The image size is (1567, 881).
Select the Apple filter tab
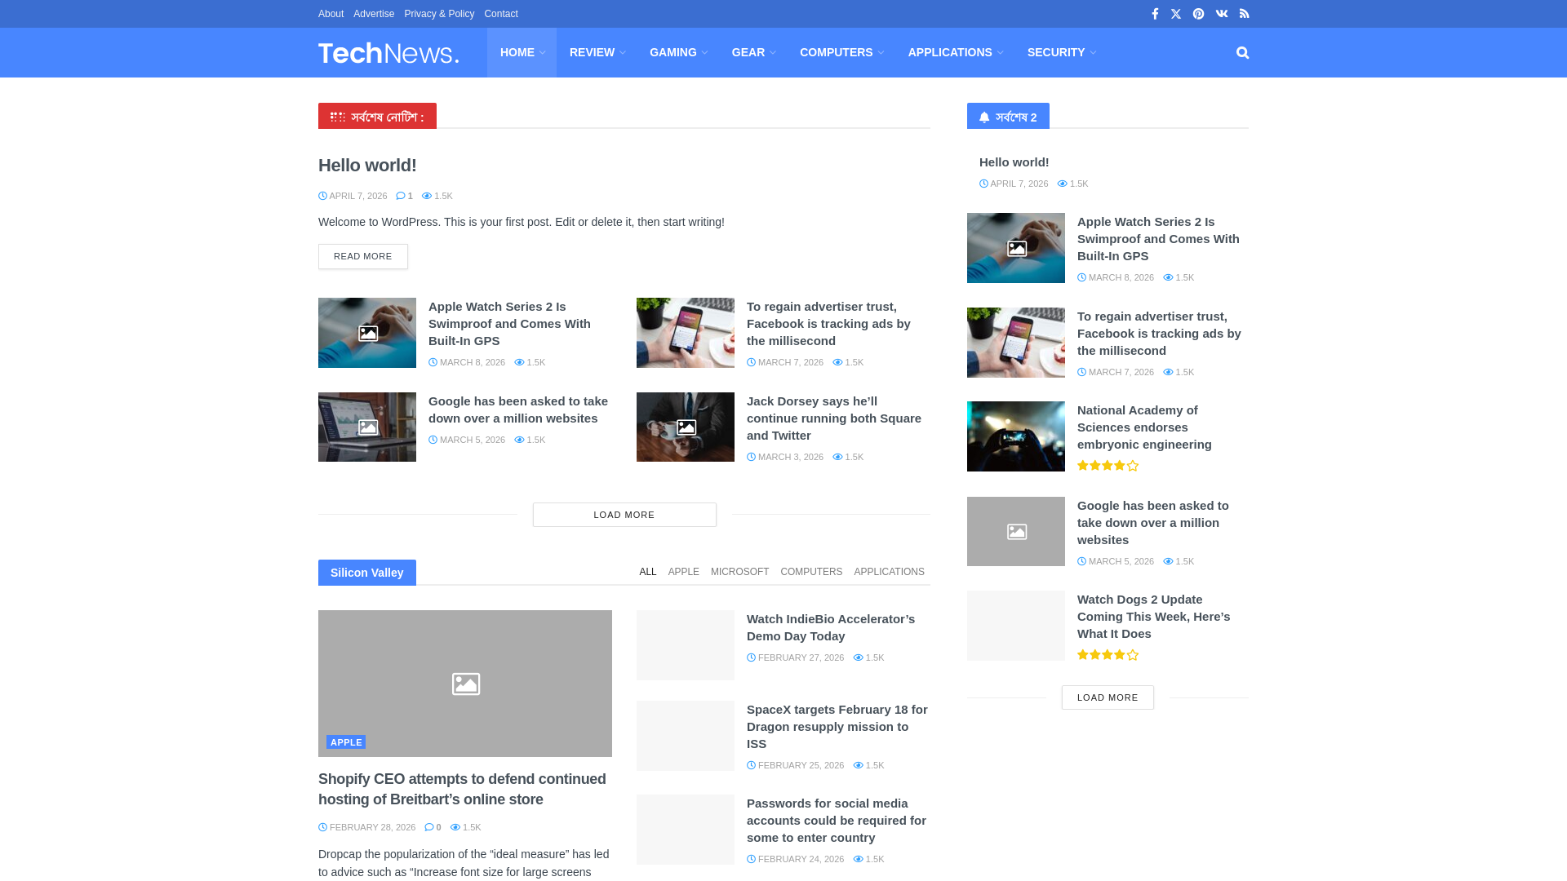683,572
